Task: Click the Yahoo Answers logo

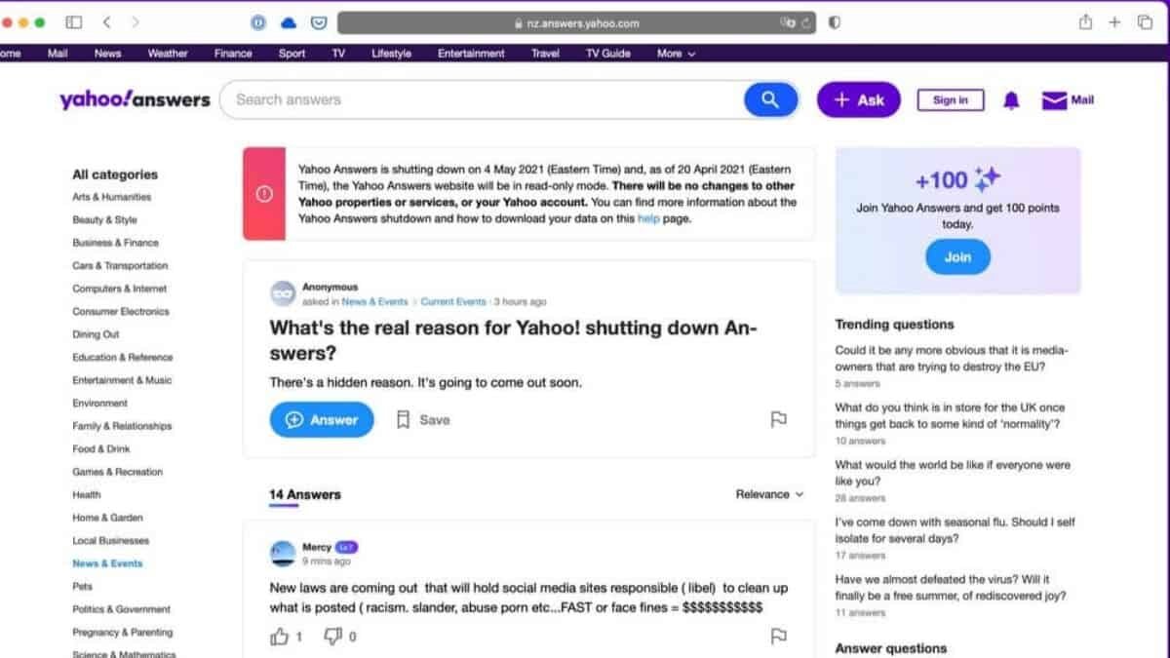Action: tap(135, 99)
